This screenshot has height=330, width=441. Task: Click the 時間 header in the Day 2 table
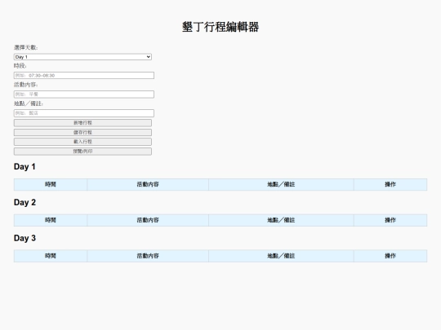51,220
